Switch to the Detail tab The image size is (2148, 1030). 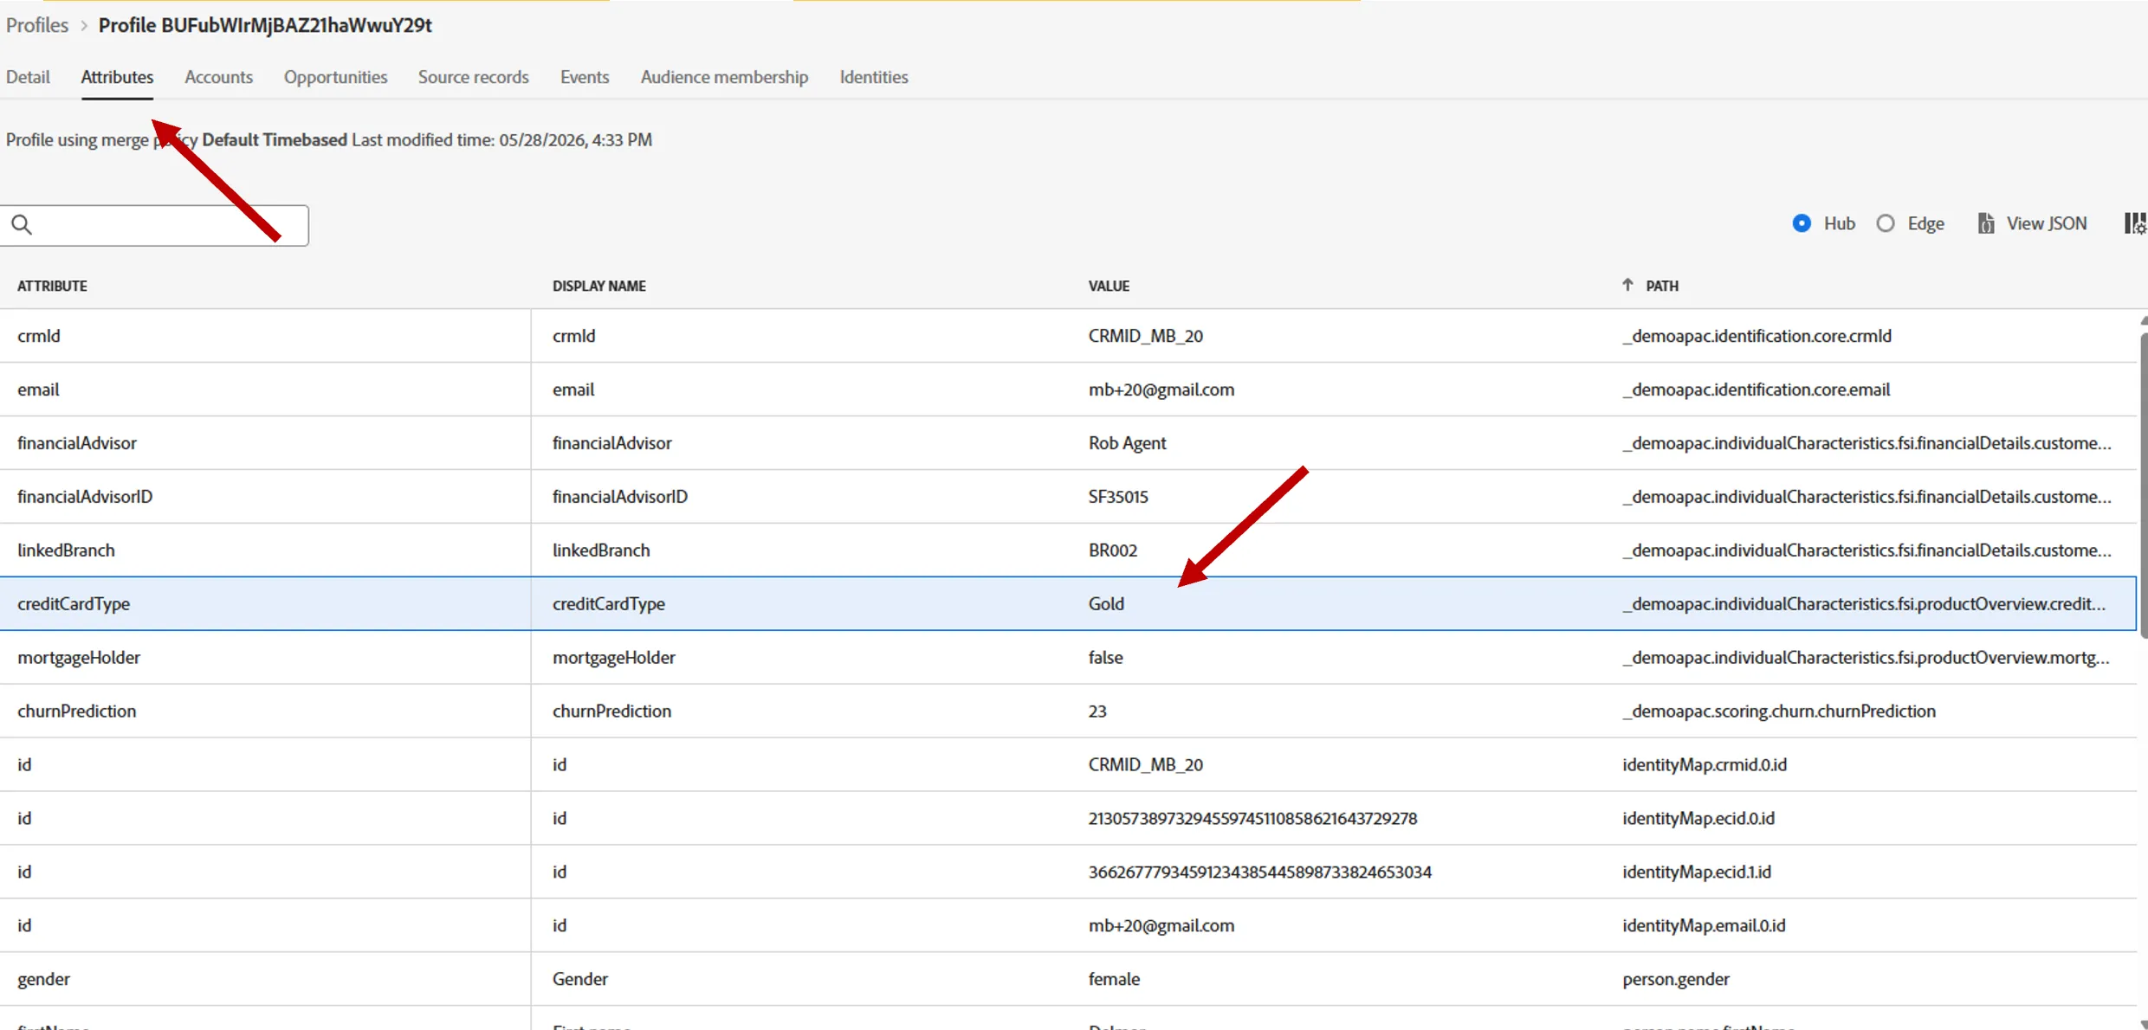28,77
